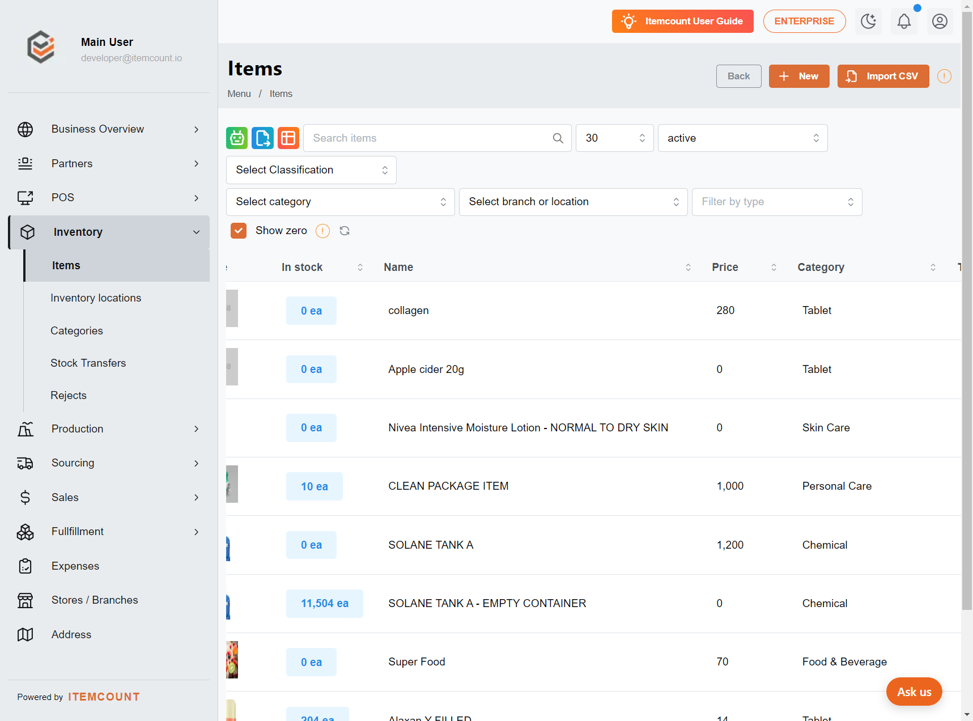Screen dimensions: 973x721
Task: Toggle dark mode moon icon
Action: pos(868,22)
